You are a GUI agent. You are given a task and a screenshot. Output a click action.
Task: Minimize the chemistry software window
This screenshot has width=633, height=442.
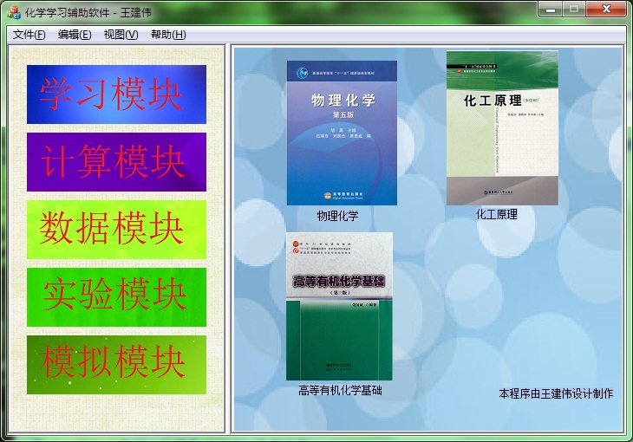click(550, 9)
